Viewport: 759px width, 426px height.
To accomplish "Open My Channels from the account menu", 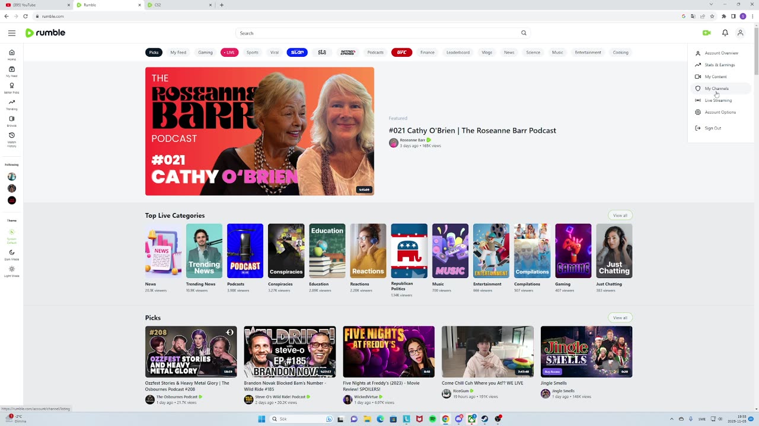I will 721,89.
